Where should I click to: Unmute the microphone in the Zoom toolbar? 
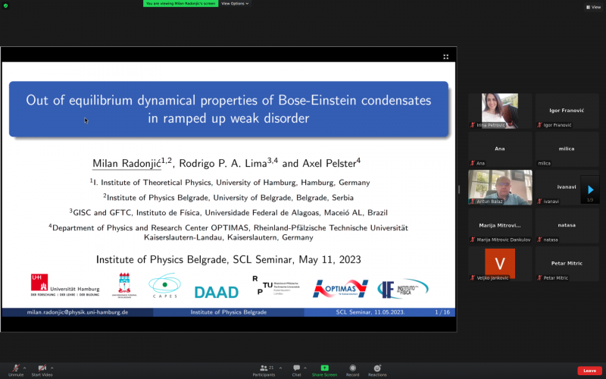pos(16,370)
